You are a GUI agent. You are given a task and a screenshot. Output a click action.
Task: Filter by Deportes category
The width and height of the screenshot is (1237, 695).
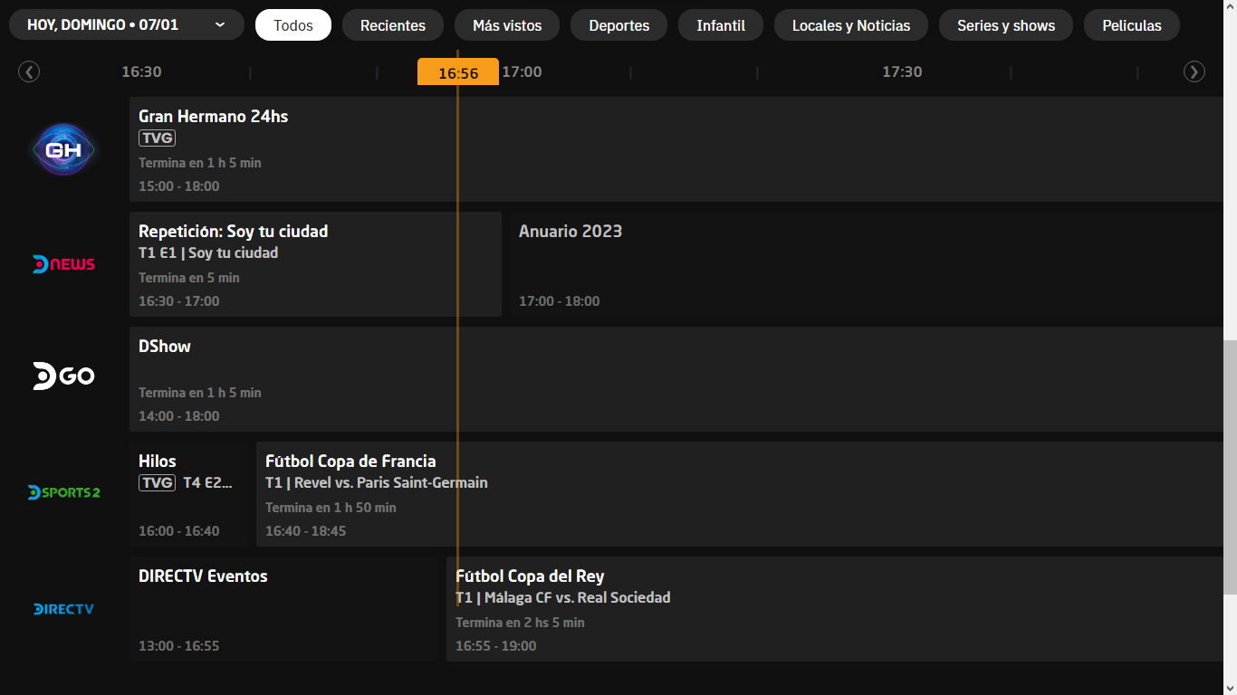[619, 25]
